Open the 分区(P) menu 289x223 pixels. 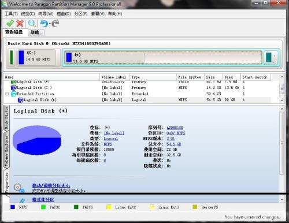(x=81, y=14)
